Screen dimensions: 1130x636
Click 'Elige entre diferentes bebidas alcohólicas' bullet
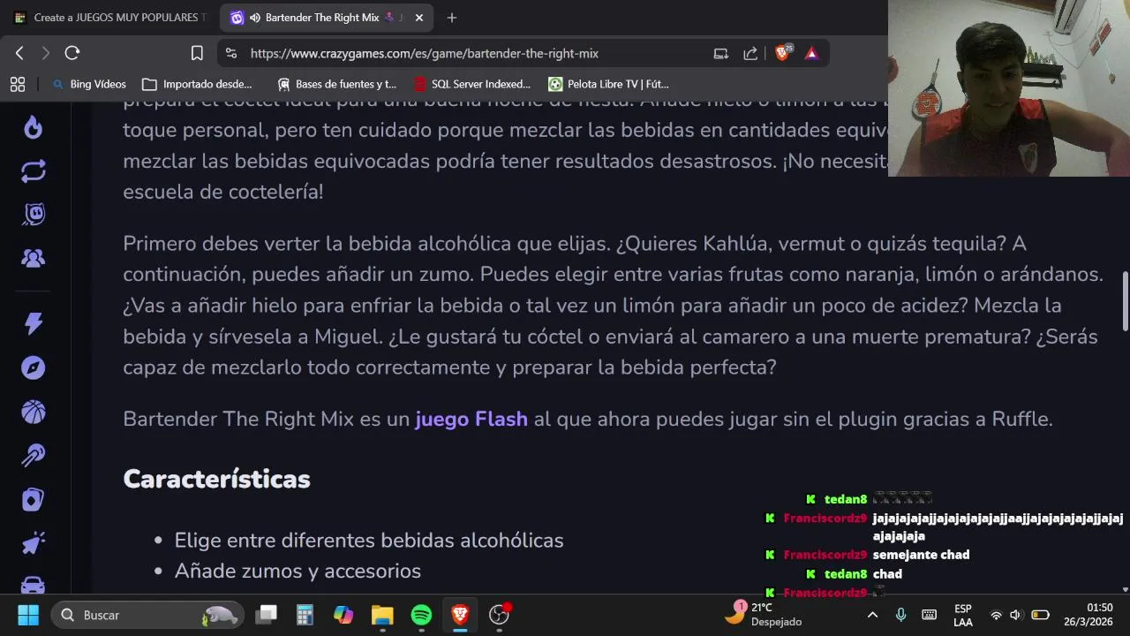369,540
